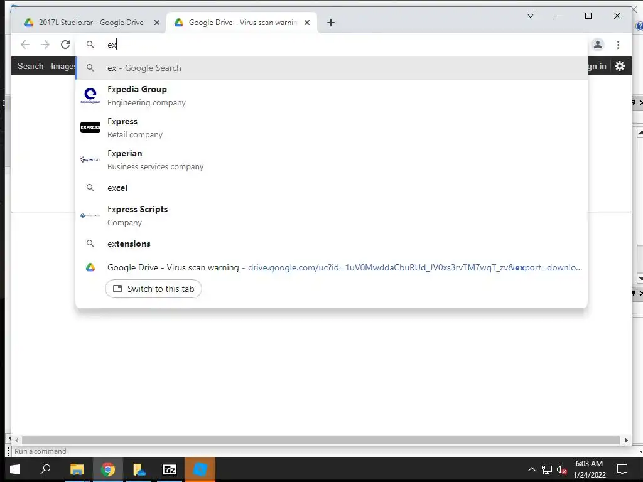
Task: Choose the excel search suggestion
Action: coord(332,188)
